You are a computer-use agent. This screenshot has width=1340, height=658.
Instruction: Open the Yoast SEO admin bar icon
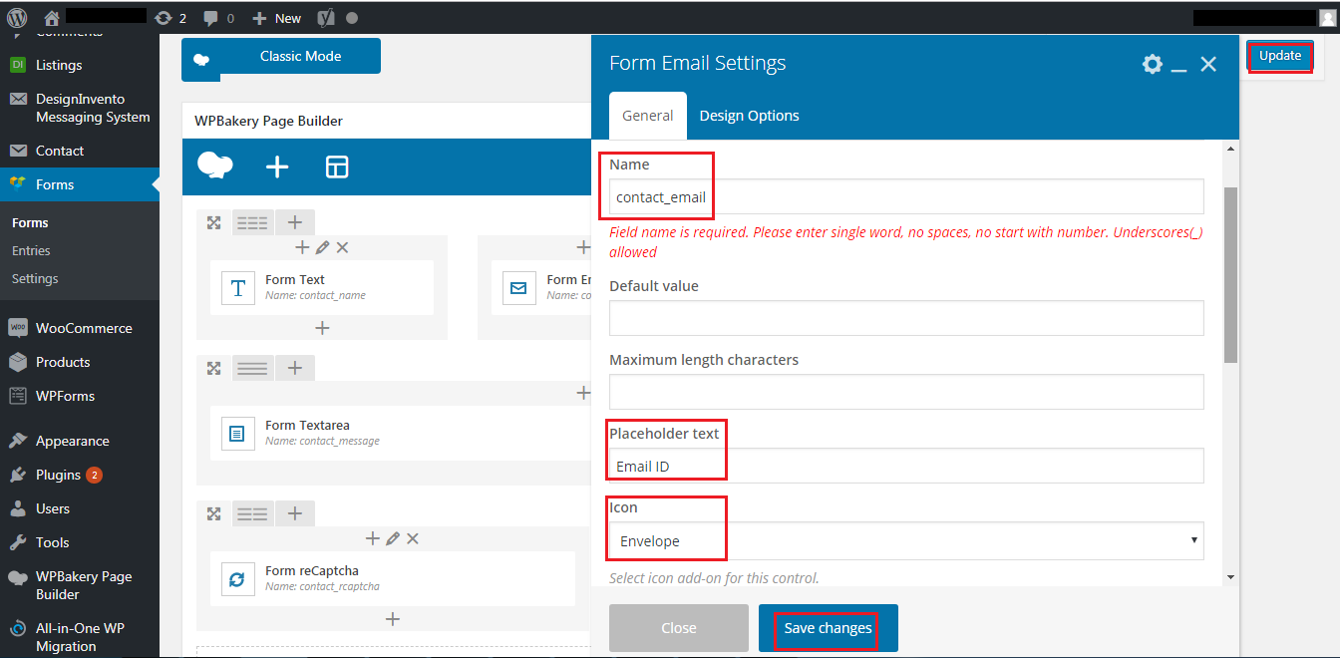(325, 18)
